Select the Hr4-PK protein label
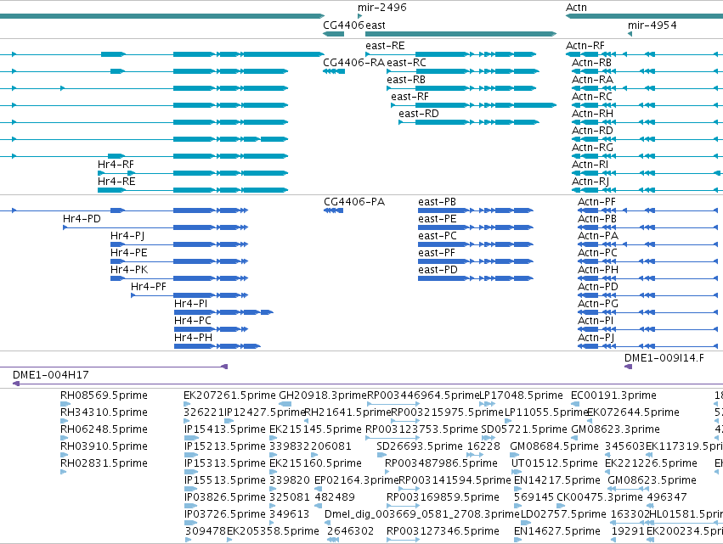723x544 pixels. click(x=129, y=270)
